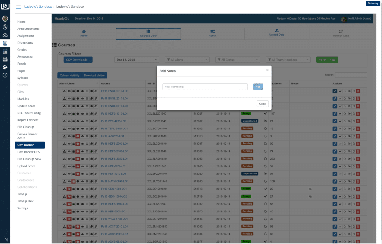Click red trash delete icon for HDFS-1010-LO1 row
This screenshot has height=244, width=382.
(x=358, y=113)
